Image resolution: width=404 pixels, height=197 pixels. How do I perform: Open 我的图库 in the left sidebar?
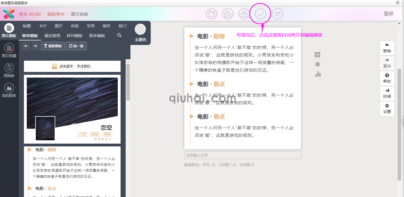[9, 90]
